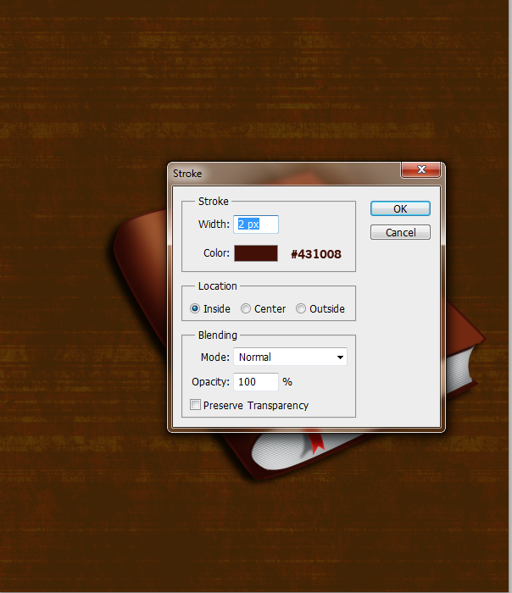This screenshot has height=593, width=512.
Task: Click into the Opacity field showing 100
Action: pyautogui.click(x=256, y=382)
